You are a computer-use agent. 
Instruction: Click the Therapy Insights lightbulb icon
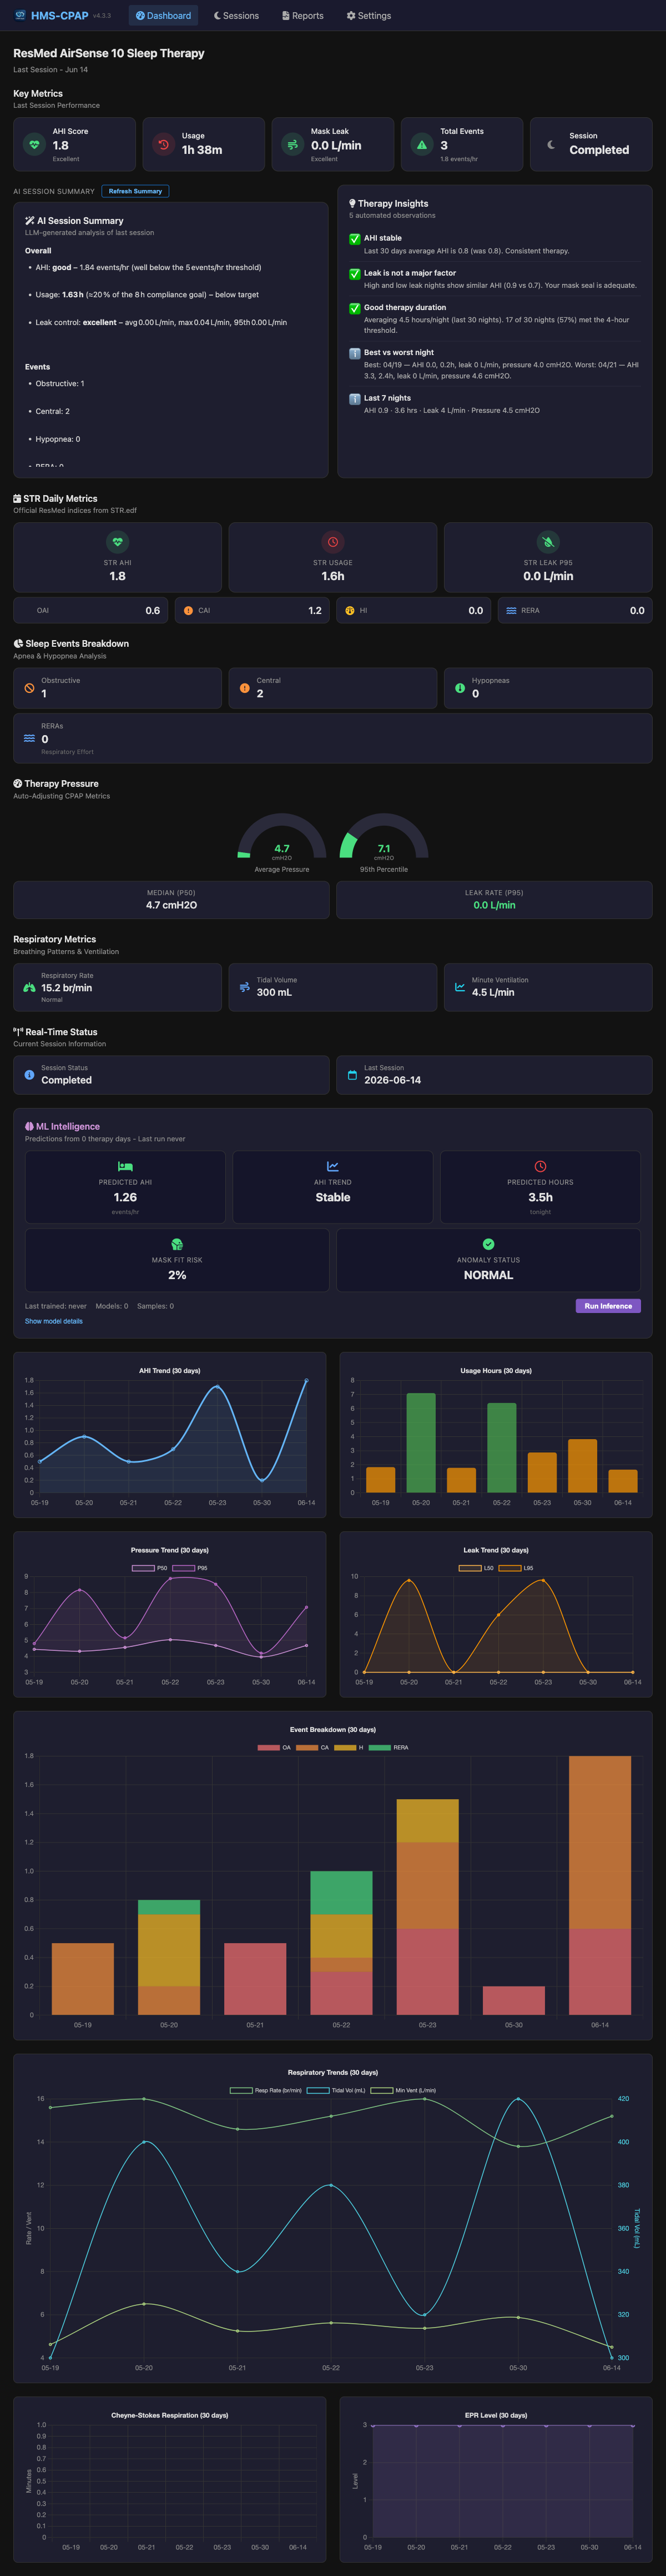click(x=351, y=203)
